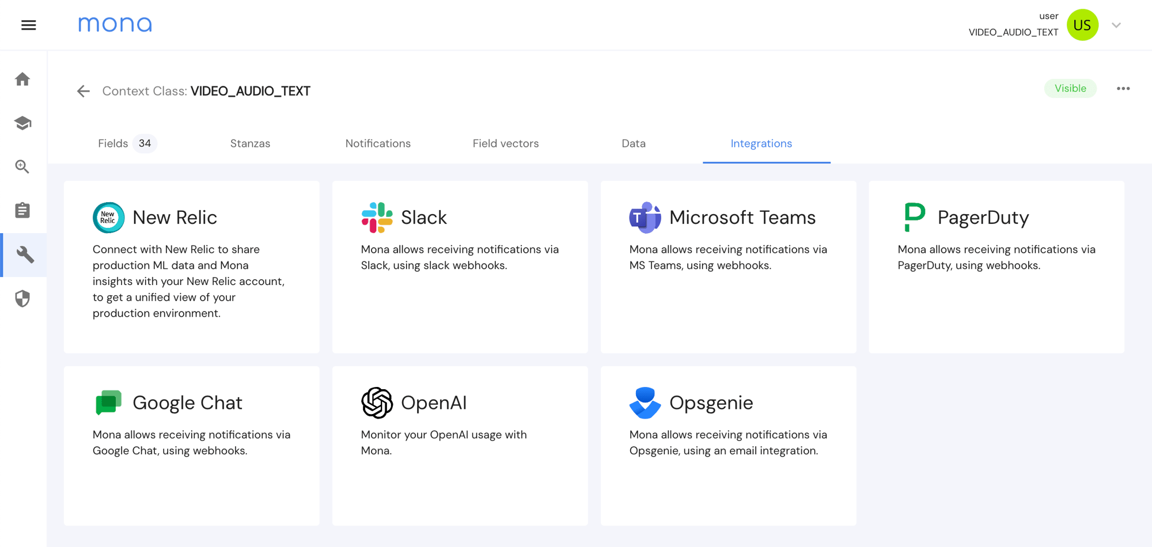Select the Integrations tab

[761, 143]
